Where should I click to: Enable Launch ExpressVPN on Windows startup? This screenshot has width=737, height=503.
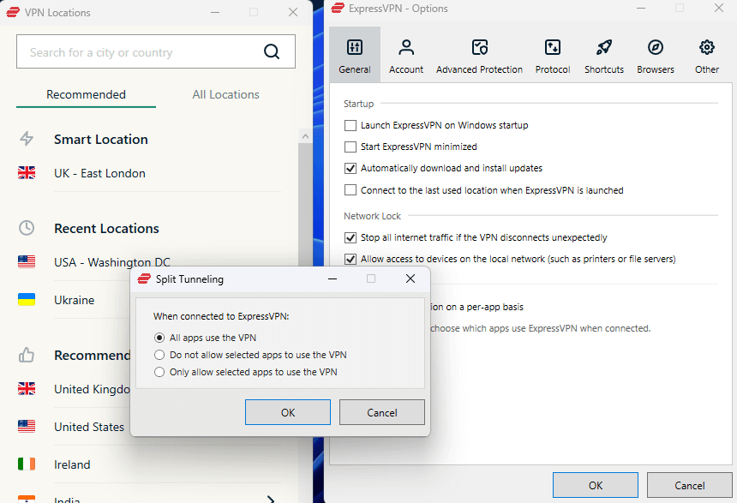click(351, 125)
